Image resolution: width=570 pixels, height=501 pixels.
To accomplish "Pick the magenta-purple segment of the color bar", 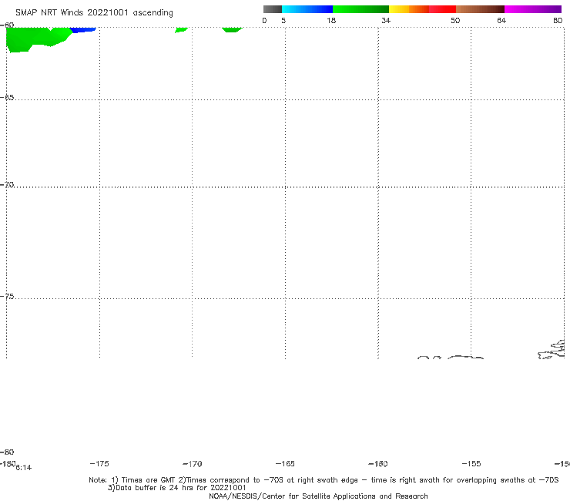I will pos(533,9).
